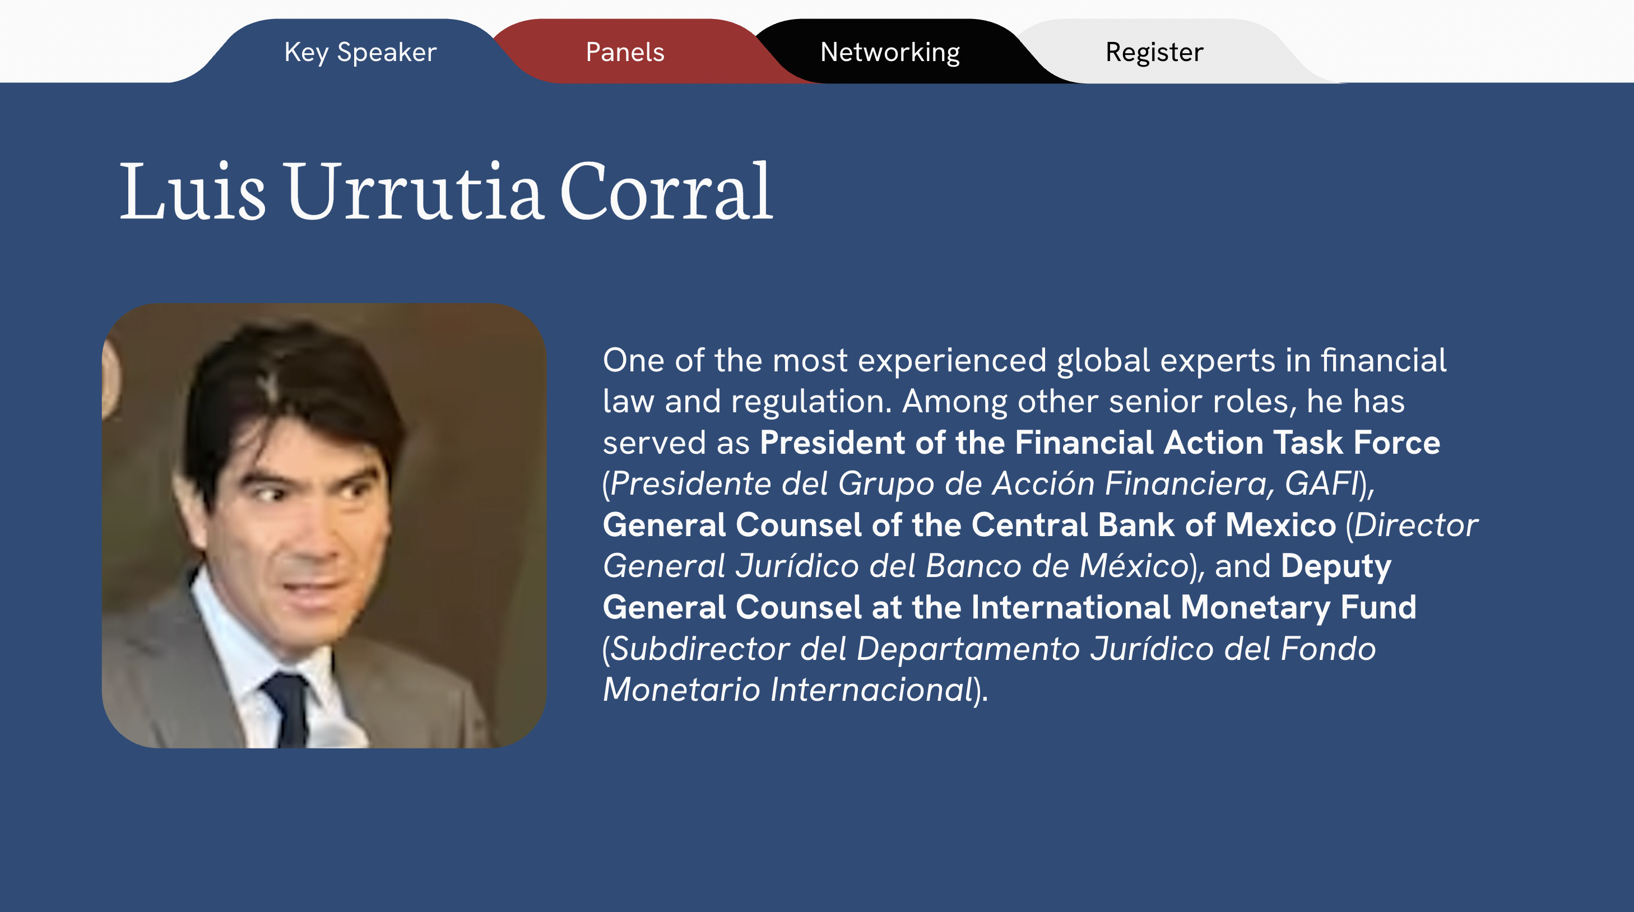
Task: Click the "GAFI" acronym
Action: point(1322,484)
